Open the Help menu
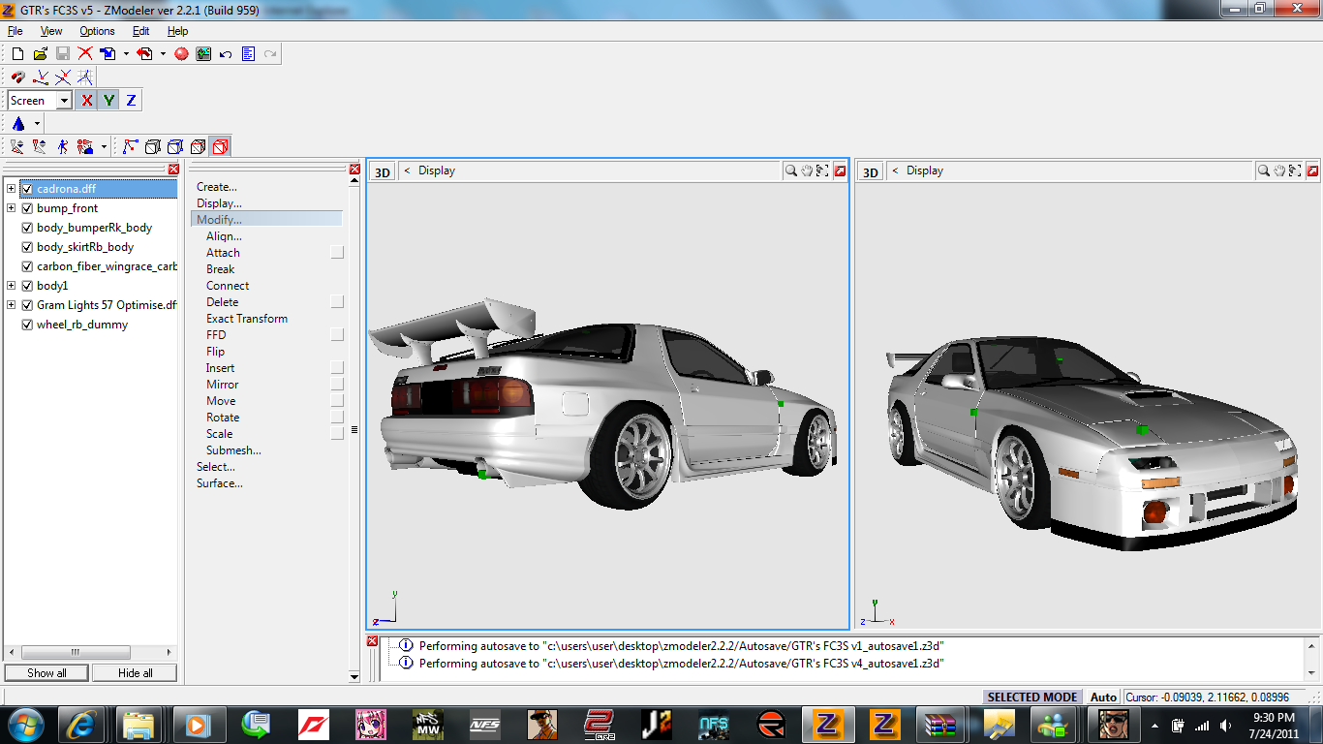Image resolution: width=1323 pixels, height=744 pixels. (x=178, y=31)
